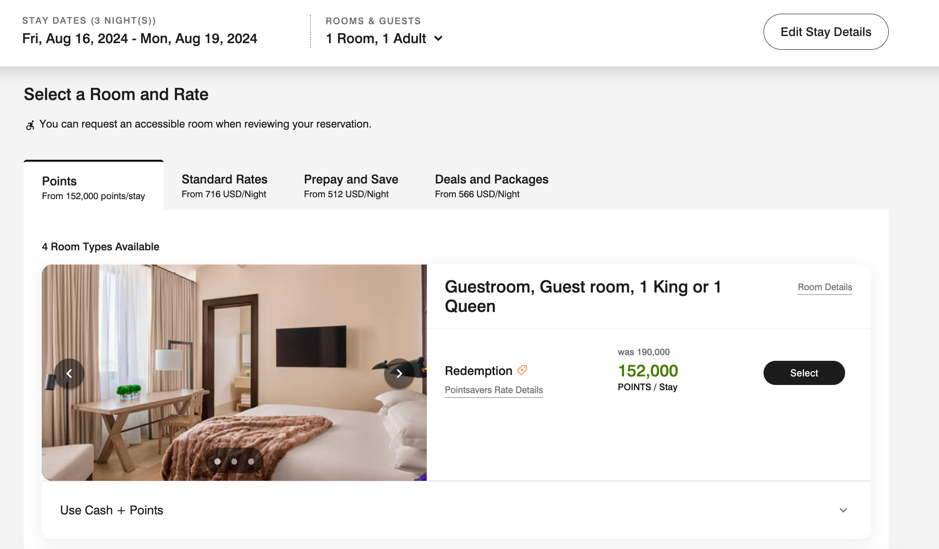The width and height of the screenshot is (939, 549).
Task: View the Deals and Packages tab
Action: pyautogui.click(x=491, y=186)
